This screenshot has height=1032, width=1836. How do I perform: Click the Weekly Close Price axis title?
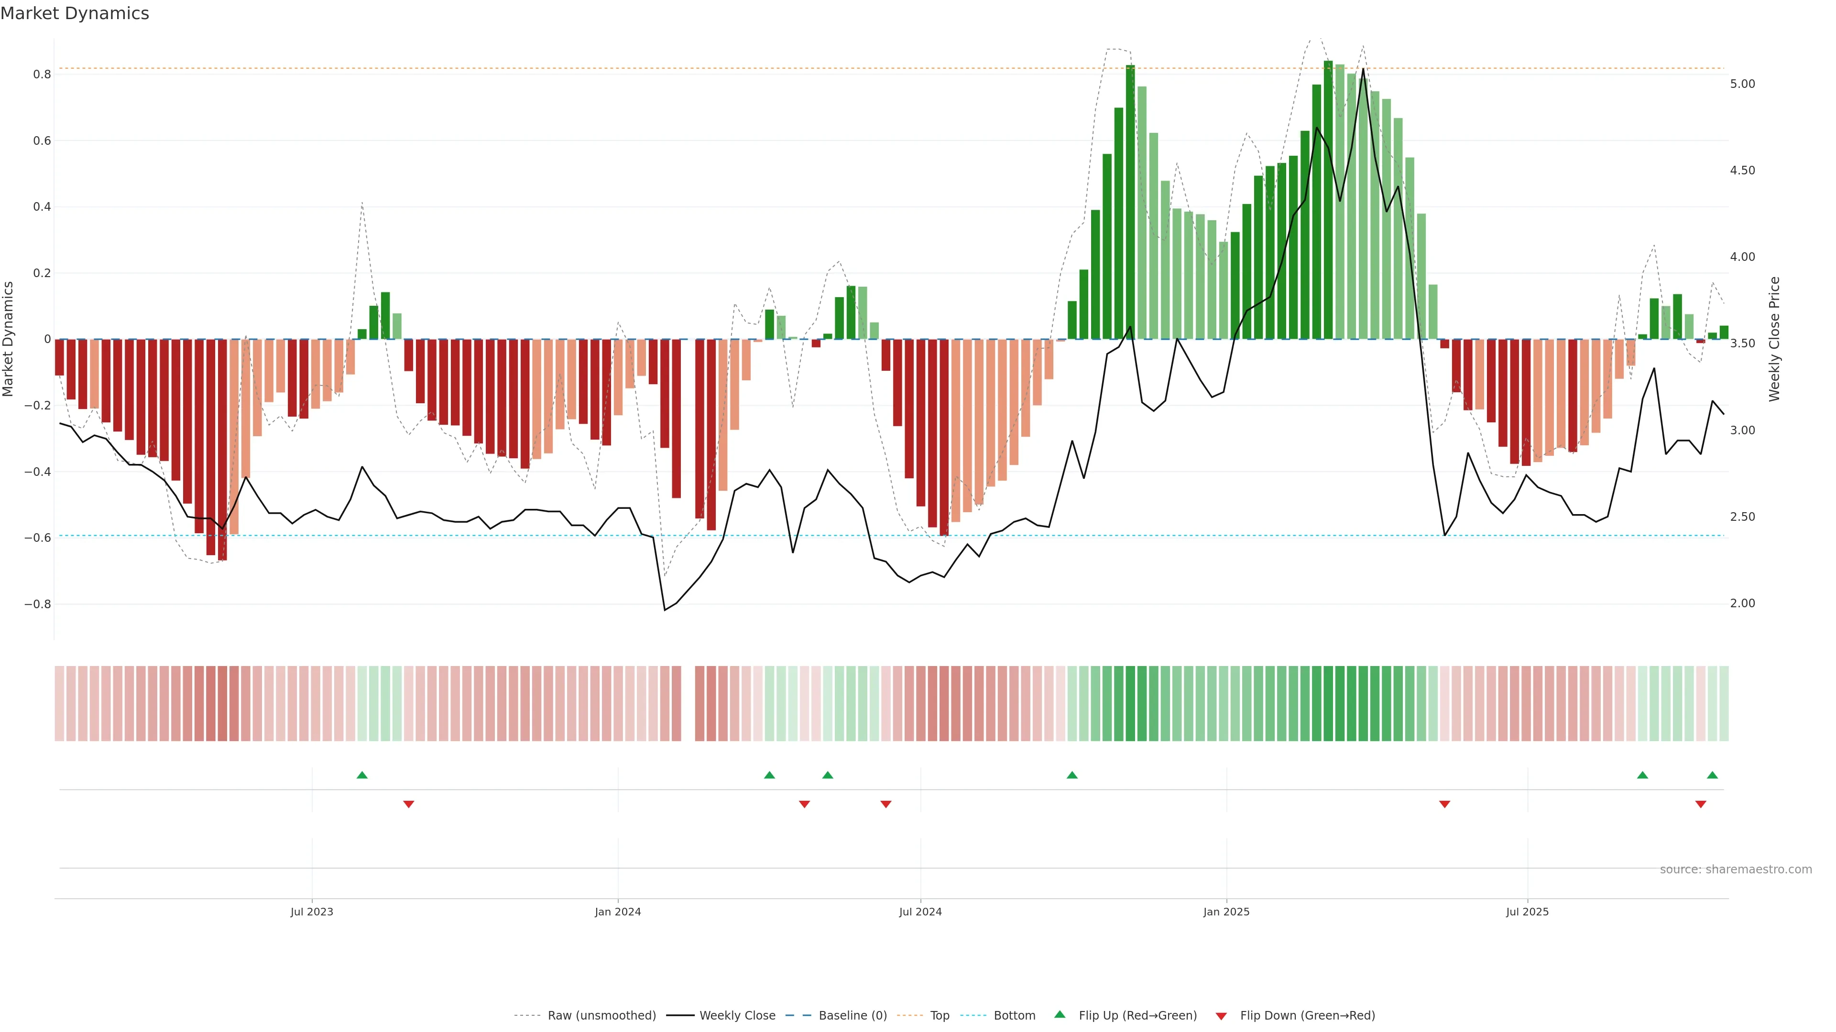click(1774, 339)
